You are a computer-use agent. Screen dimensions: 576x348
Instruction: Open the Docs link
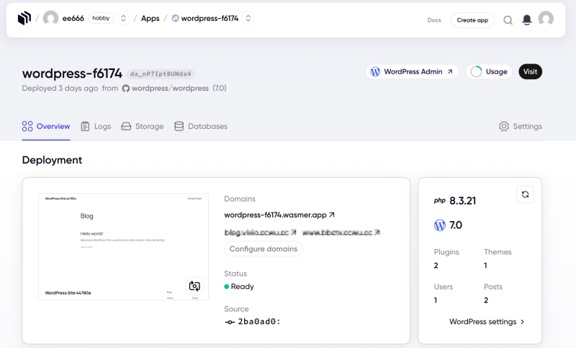point(434,20)
